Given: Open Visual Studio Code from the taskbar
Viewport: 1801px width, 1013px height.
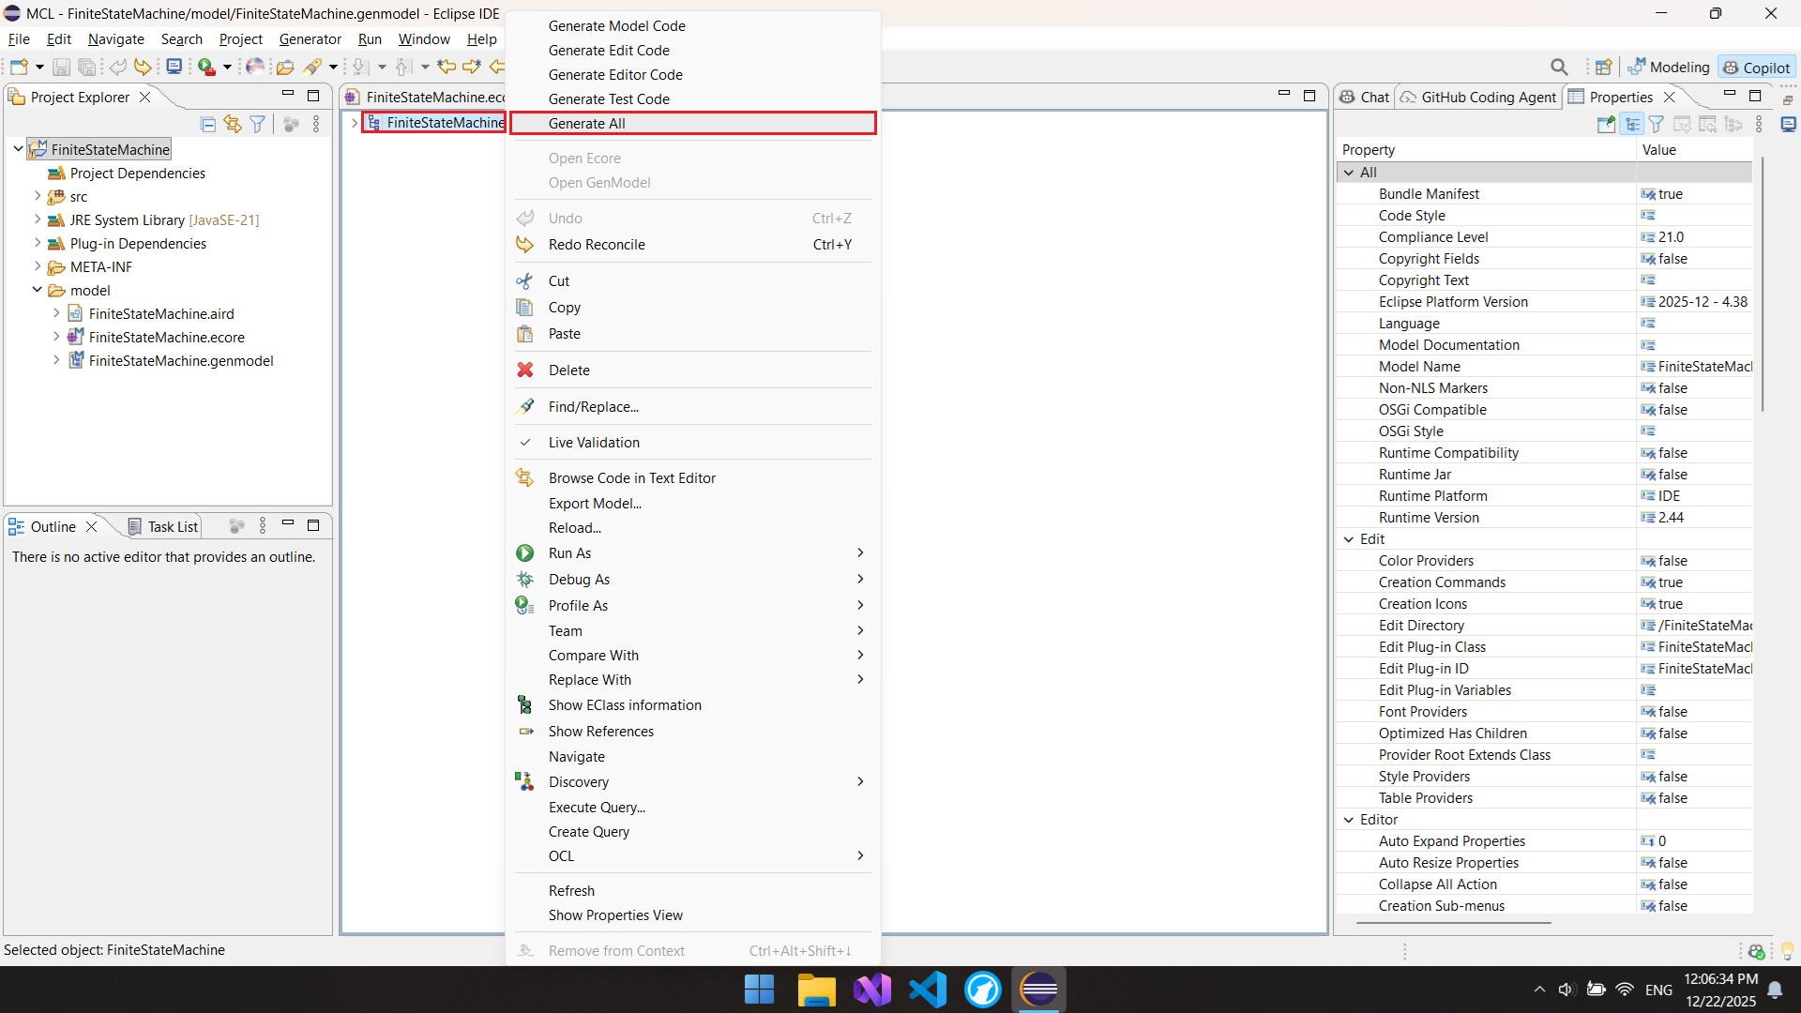Looking at the screenshot, I should point(927,990).
